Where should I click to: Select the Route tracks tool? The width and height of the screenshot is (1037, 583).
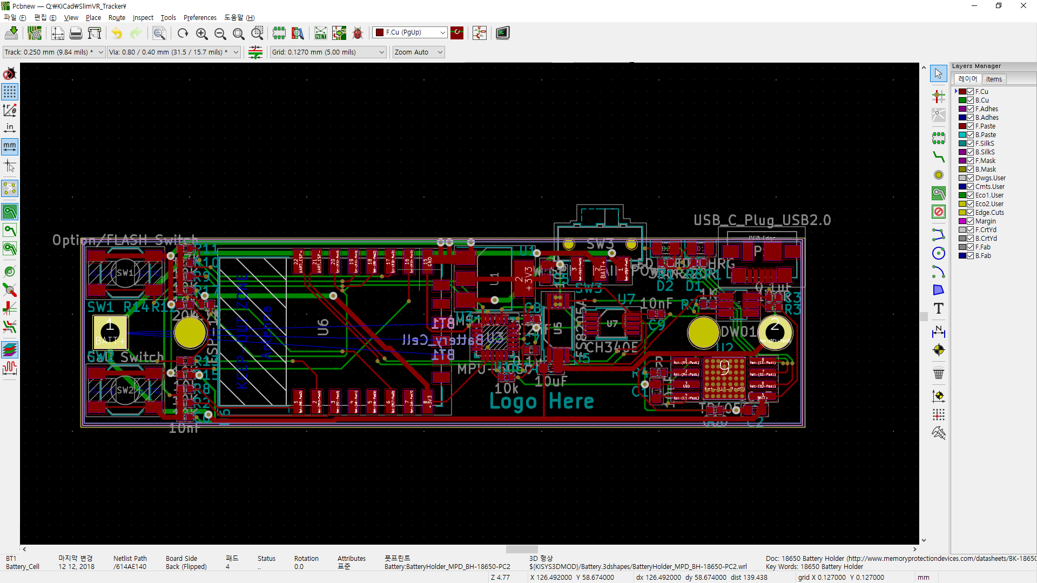(x=939, y=157)
